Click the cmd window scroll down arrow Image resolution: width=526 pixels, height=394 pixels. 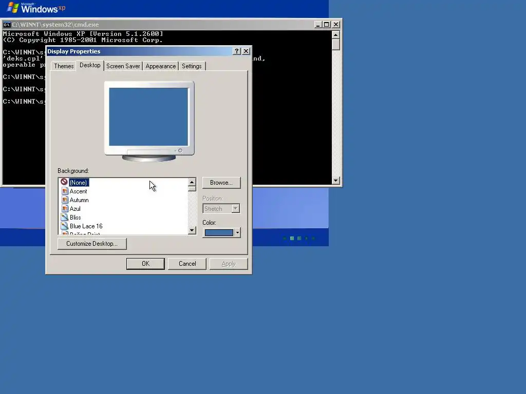335,180
